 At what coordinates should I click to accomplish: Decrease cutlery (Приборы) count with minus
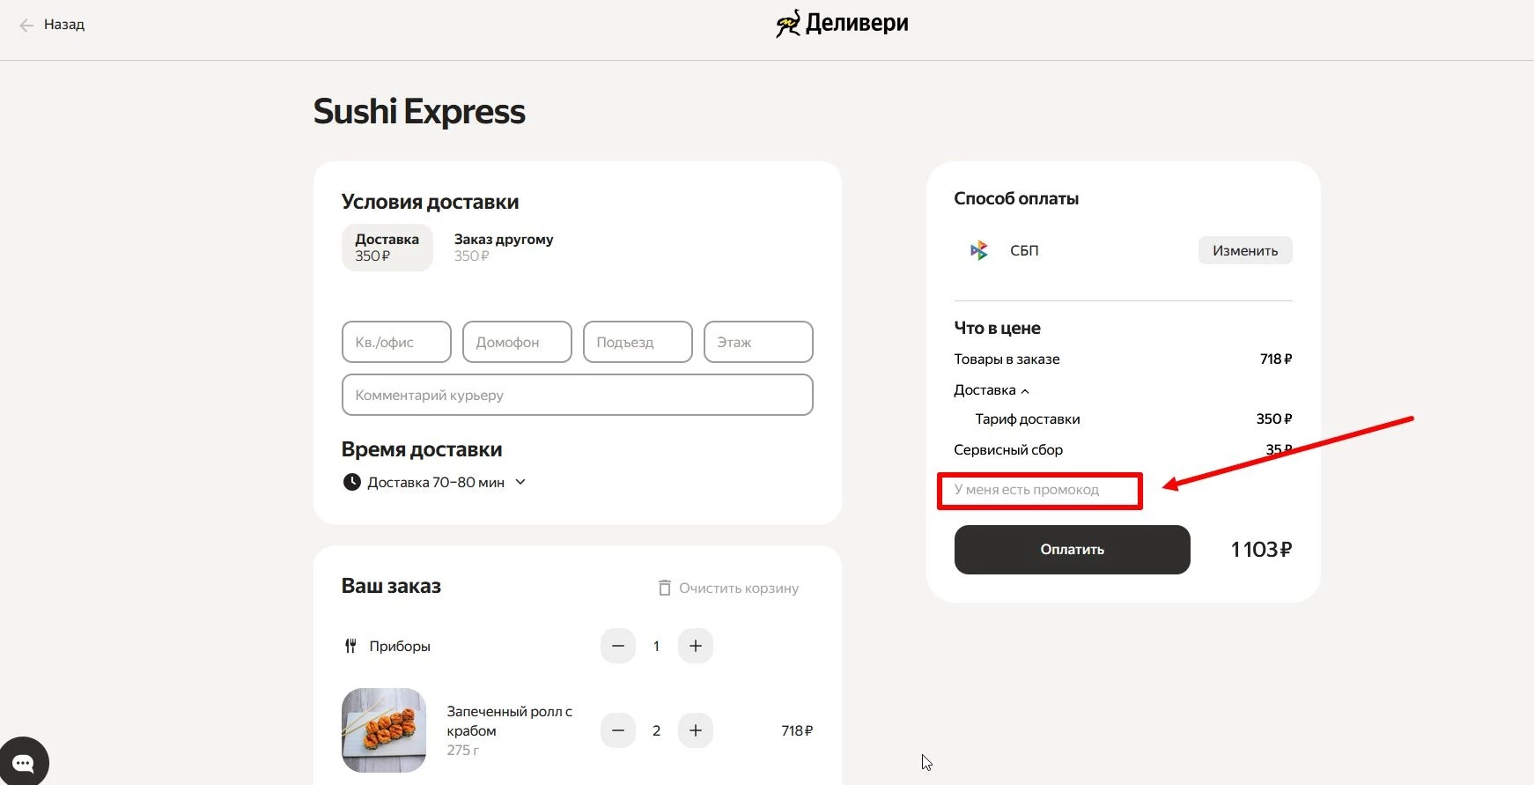point(618,646)
